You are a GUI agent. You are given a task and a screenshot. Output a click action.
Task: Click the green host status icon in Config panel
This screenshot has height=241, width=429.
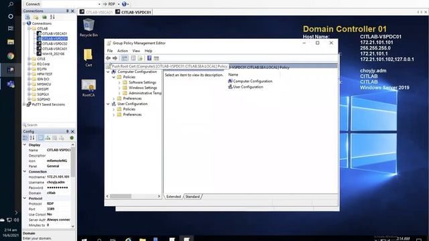[72, 138]
